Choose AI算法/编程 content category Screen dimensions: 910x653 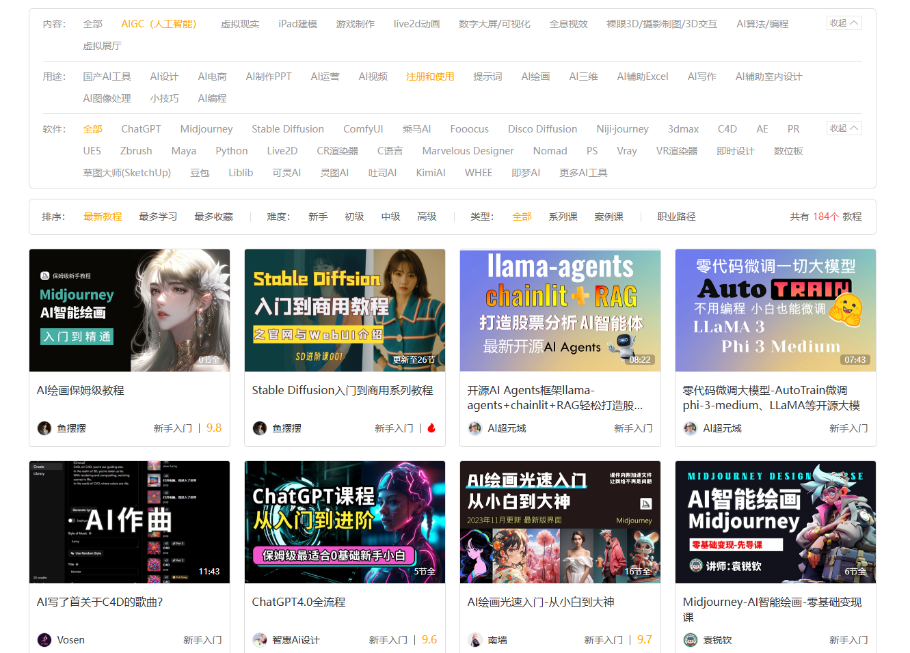[x=762, y=24]
